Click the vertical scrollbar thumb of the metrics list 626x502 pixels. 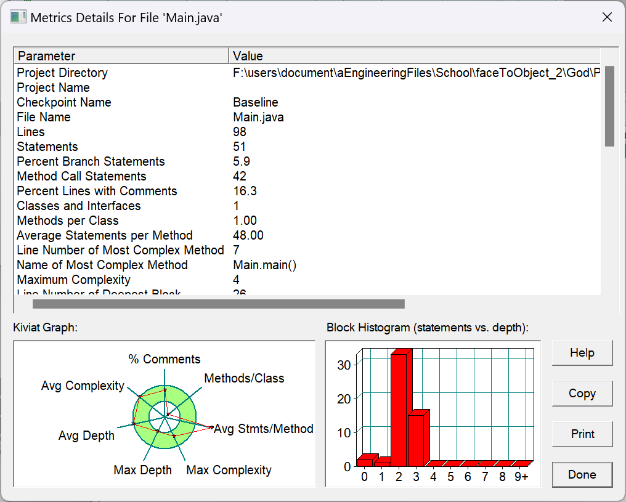[x=609, y=106]
